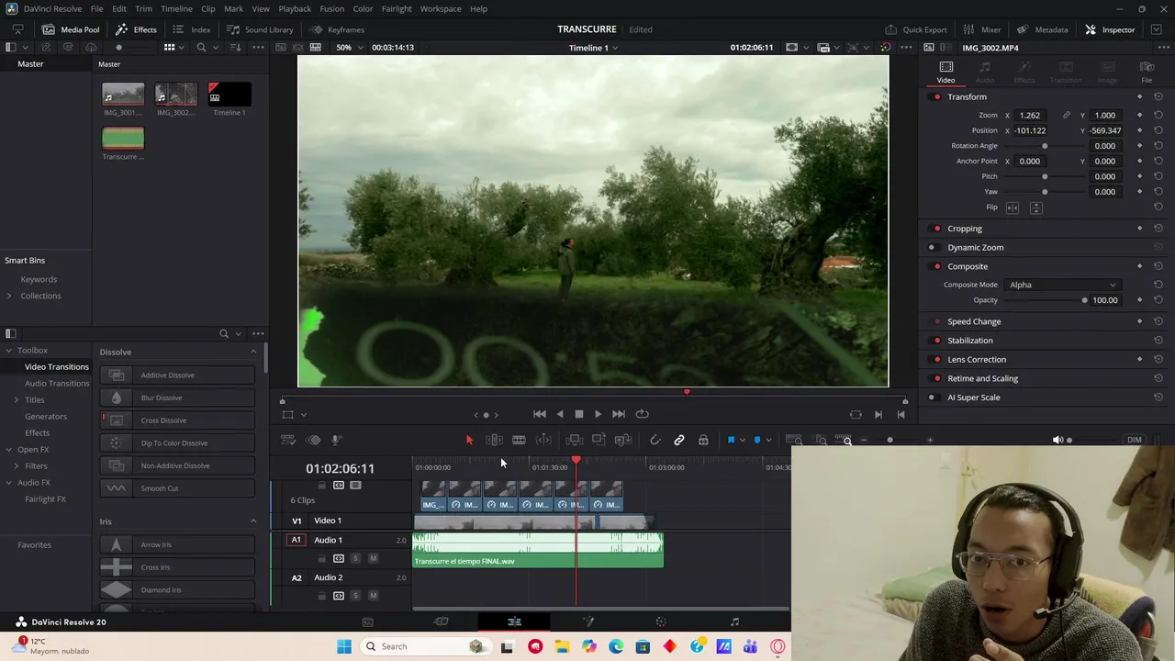Image resolution: width=1175 pixels, height=661 pixels.
Task: Adjust the timeline zoom slider
Action: tap(890, 441)
